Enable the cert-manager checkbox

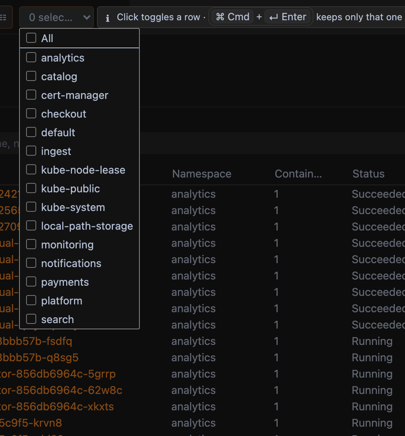click(31, 95)
